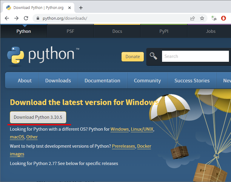Follow the Windows link
Viewport: 231px width, 182px height.
(120, 129)
